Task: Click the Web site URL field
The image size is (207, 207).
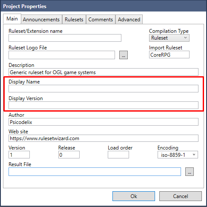Action: (x=103, y=138)
